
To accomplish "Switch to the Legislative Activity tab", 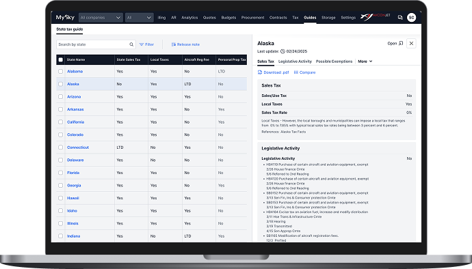I will [295, 61].
